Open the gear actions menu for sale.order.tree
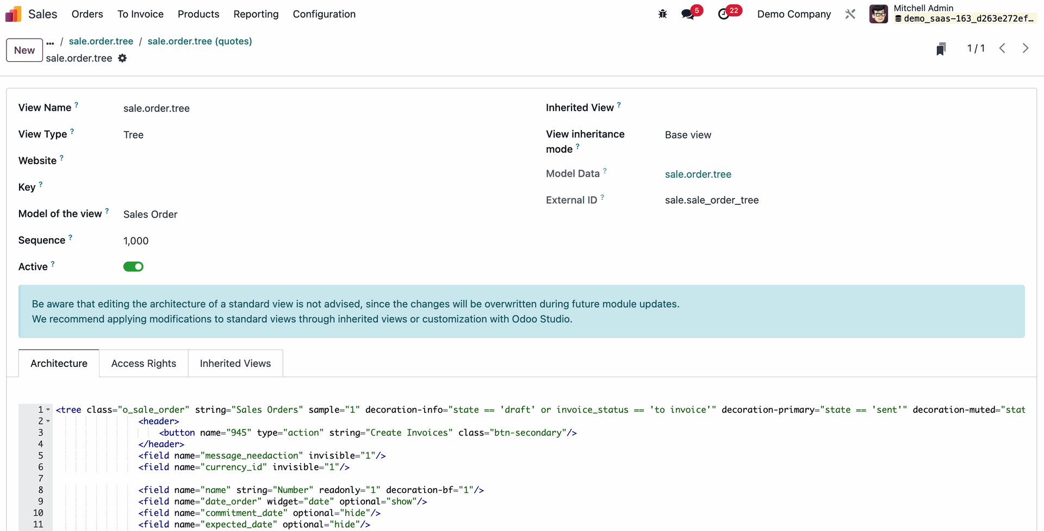This screenshot has height=531, width=1044. pos(122,58)
